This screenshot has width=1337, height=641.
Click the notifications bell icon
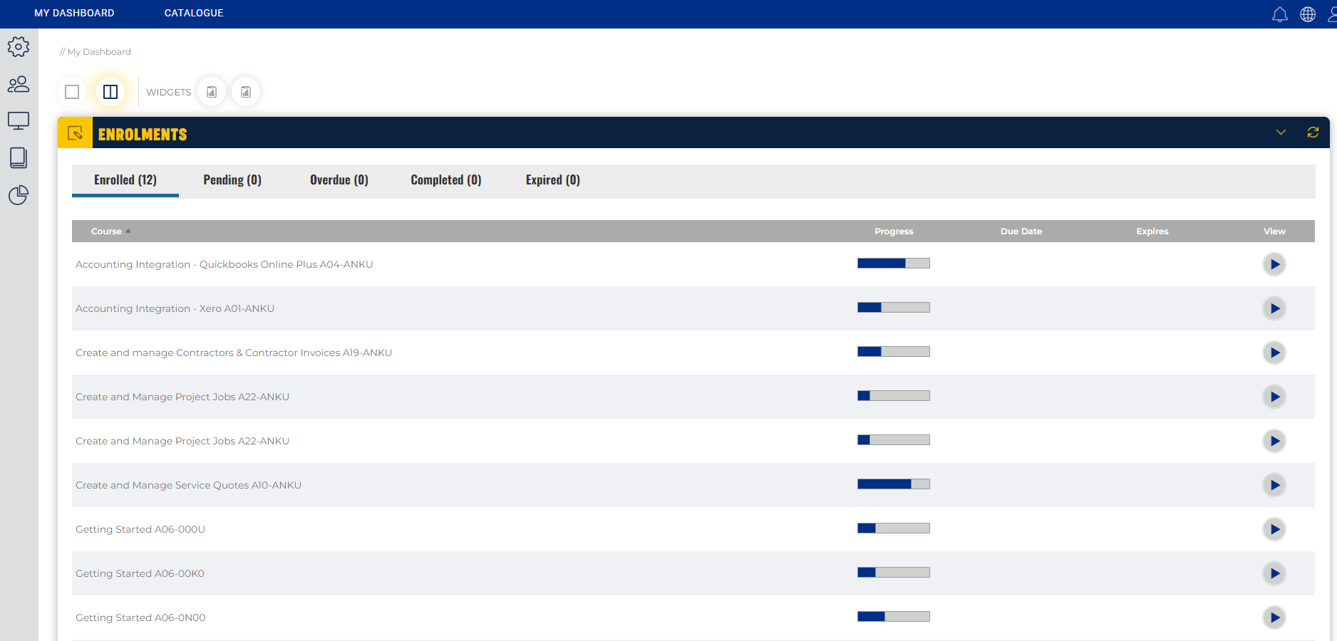1280,14
